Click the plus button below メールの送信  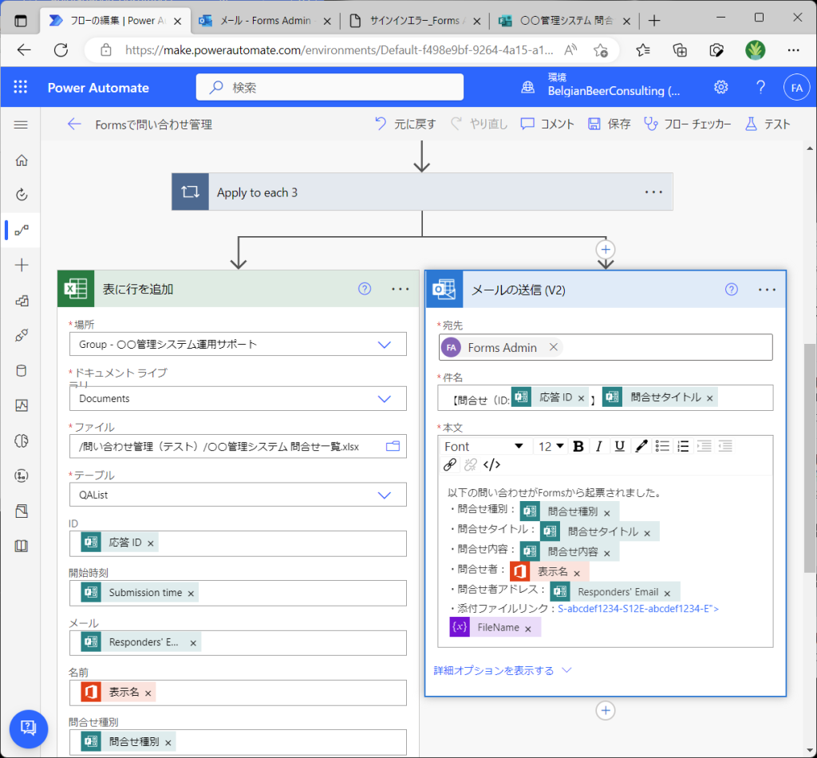606,711
